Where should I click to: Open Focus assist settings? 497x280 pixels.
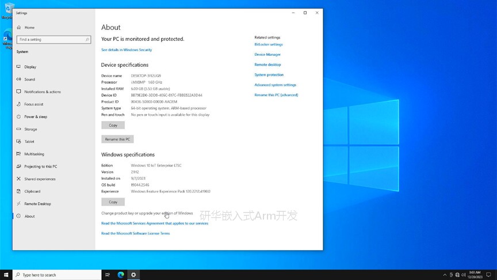(33, 104)
